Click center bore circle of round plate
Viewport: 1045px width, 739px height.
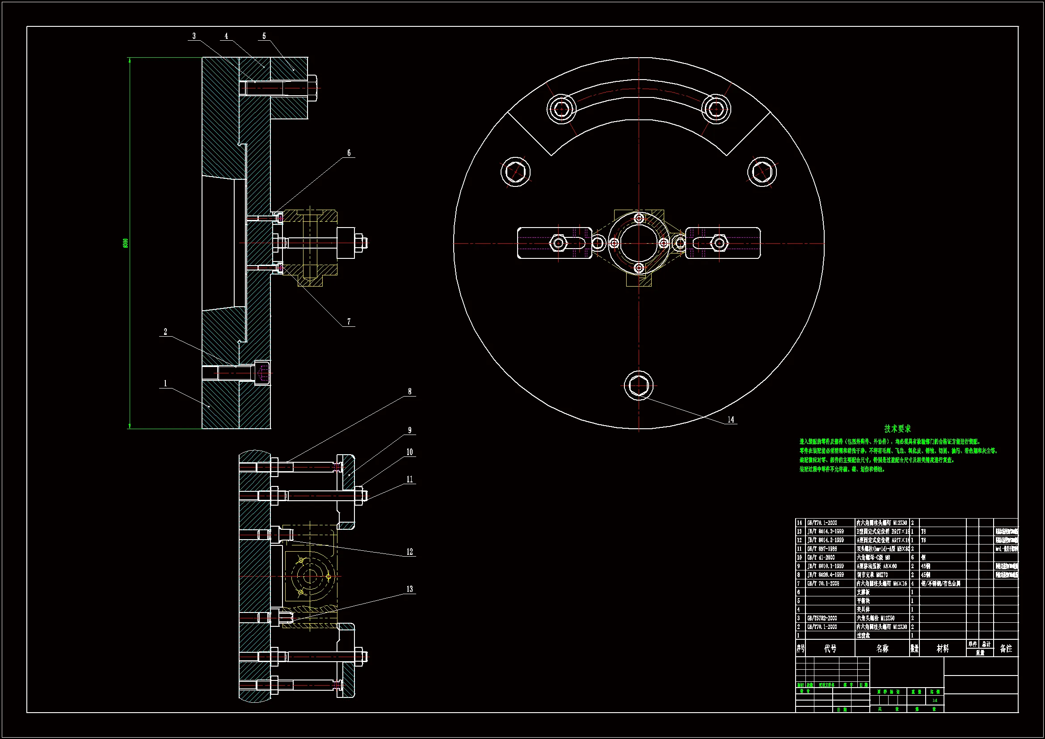[x=639, y=243]
